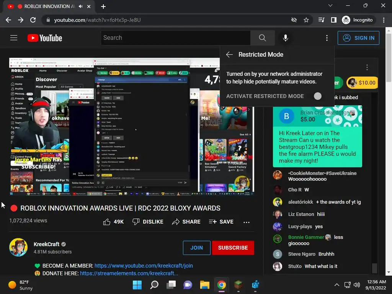Subscribe to KreekCraft channel
The image size is (392, 294).
(233, 248)
